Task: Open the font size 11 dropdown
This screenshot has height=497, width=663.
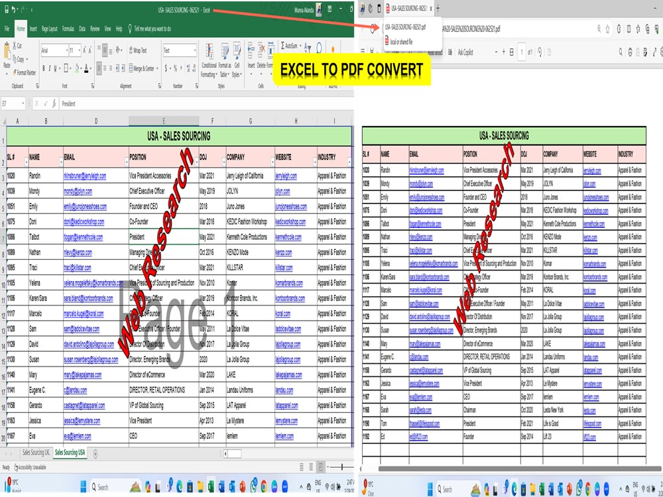Action: point(80,50)
